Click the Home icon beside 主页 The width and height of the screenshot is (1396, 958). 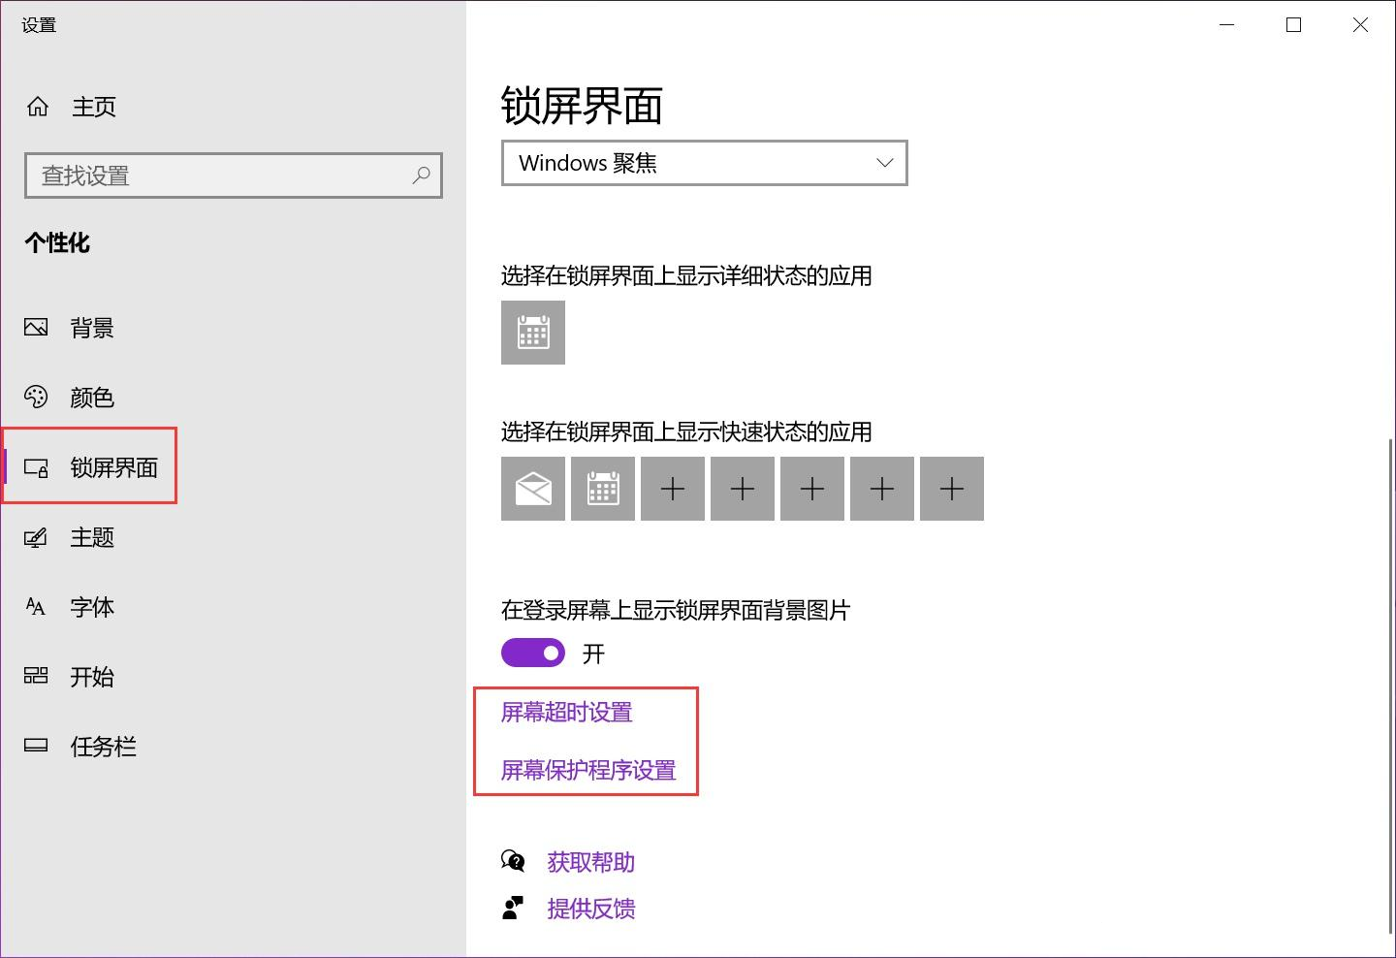[38, 107]
